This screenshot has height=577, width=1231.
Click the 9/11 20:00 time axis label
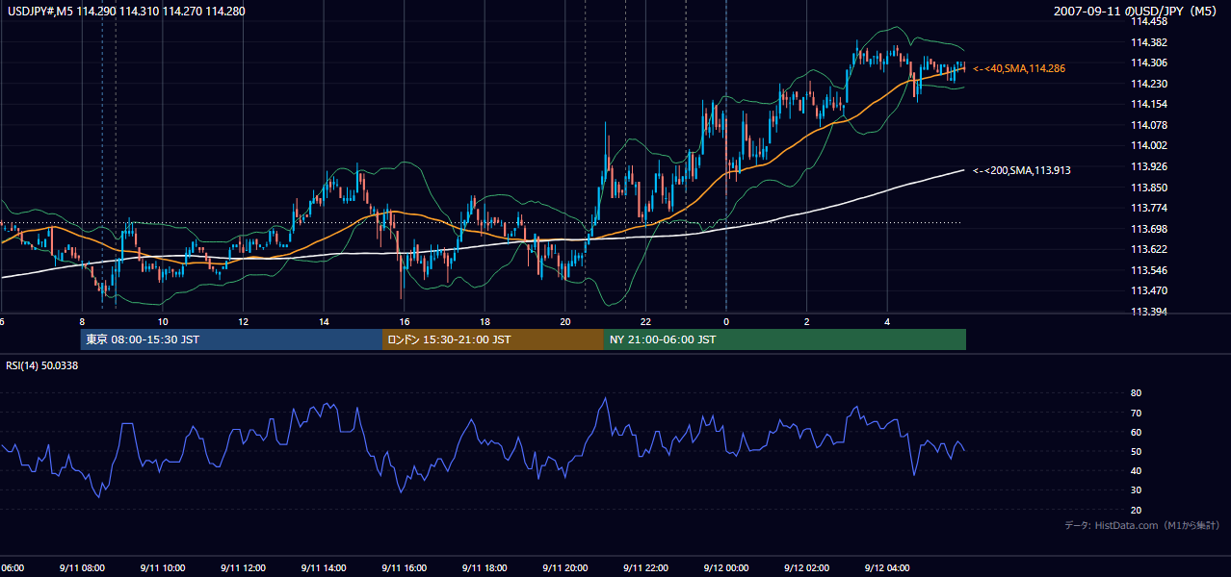tap(565, 568)
